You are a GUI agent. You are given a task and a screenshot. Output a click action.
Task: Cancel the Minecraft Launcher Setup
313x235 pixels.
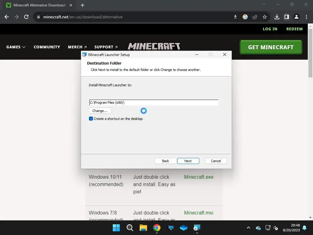216,161
